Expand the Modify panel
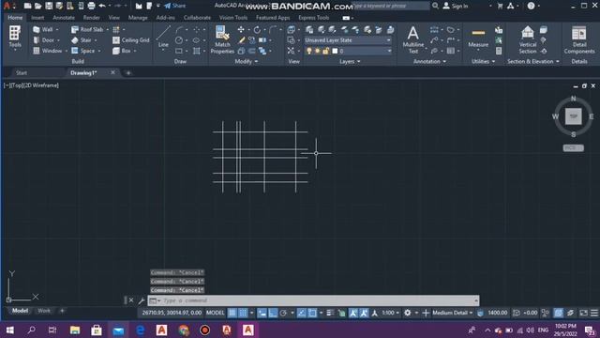This screenshot has height=338, width=600. (246, 61)
